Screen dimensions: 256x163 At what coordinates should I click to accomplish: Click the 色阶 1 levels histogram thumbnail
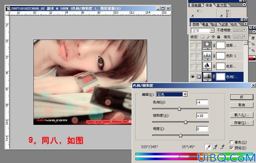point(207,56)
